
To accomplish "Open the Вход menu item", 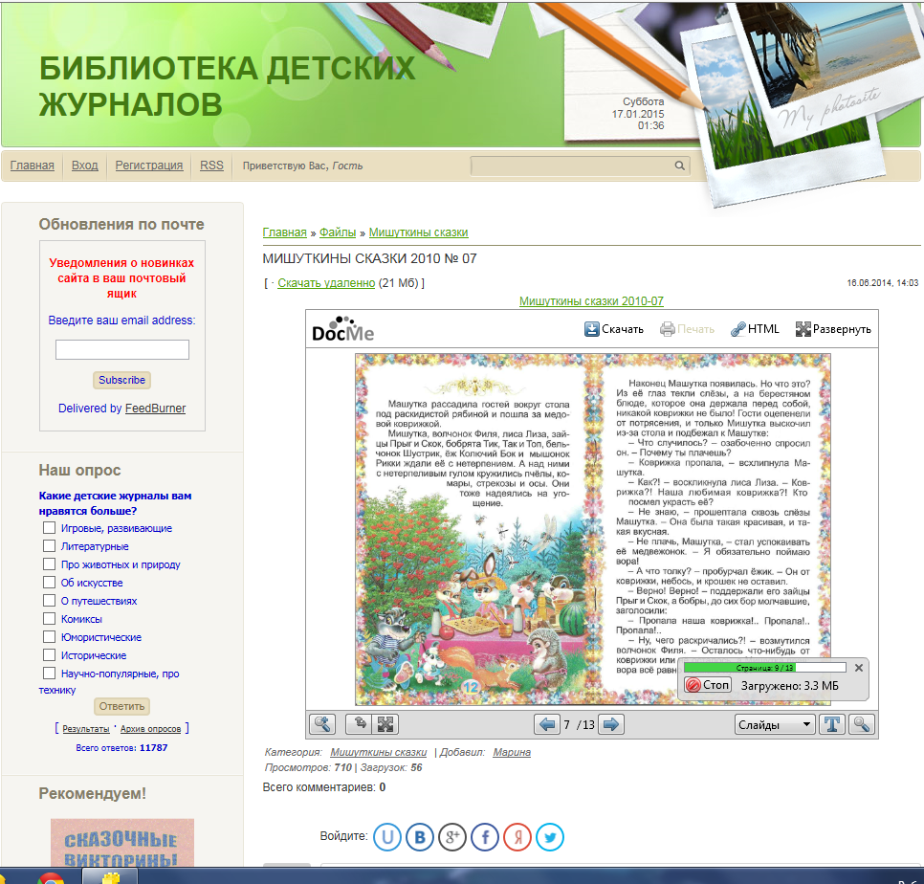I will pos(85,166).
